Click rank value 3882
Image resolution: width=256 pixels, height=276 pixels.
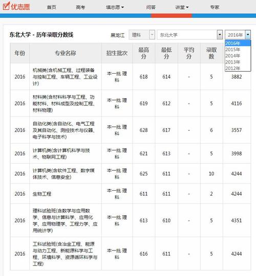tap(237, 77)
